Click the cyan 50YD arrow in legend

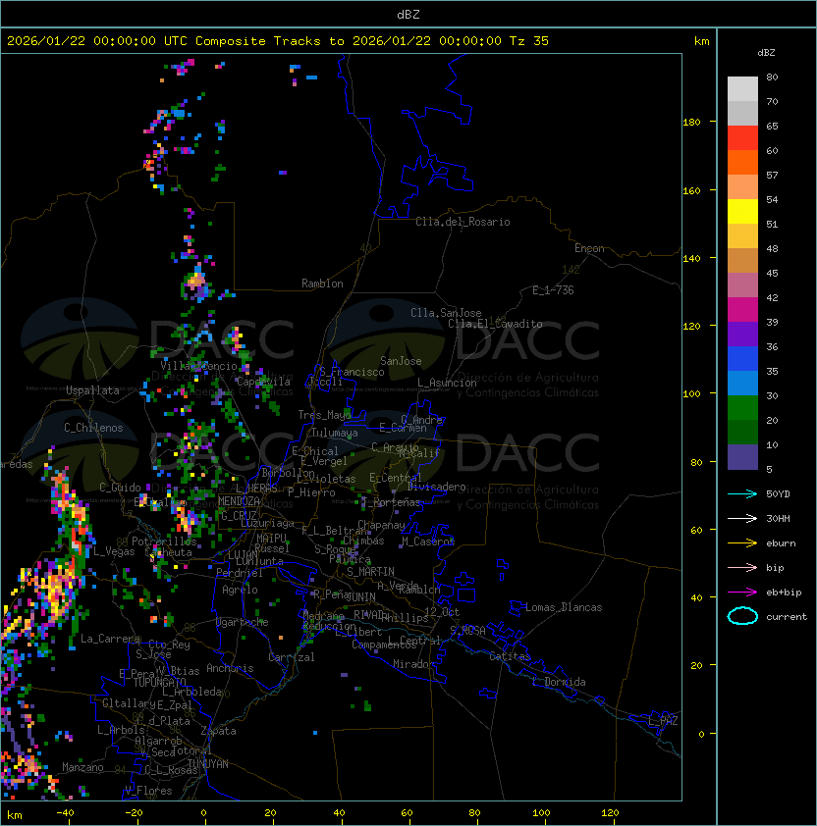[x=742, y=493]
